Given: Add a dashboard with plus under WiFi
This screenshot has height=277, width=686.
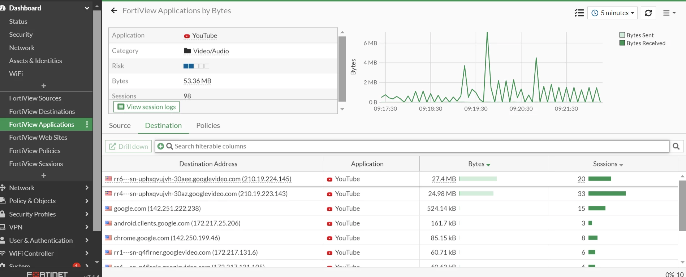Looking at the screenshot, I should tap(44, 86).
